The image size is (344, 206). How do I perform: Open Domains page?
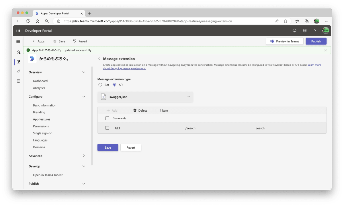point(39,147)
